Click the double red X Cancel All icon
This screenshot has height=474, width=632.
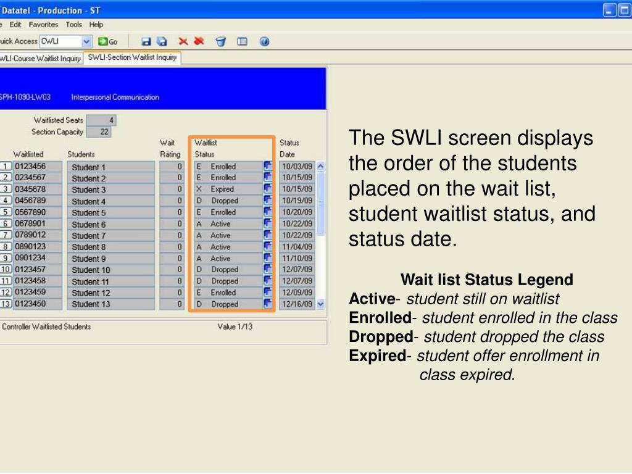(x=199, y=41)
